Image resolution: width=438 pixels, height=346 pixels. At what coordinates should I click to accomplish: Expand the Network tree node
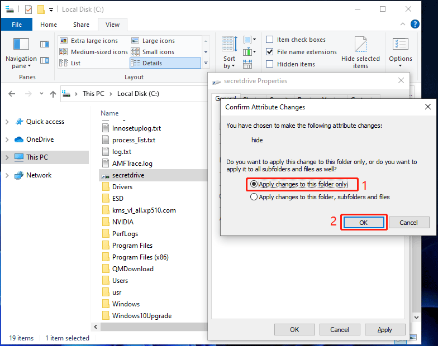pyautogui.click(x=7, y=175)
